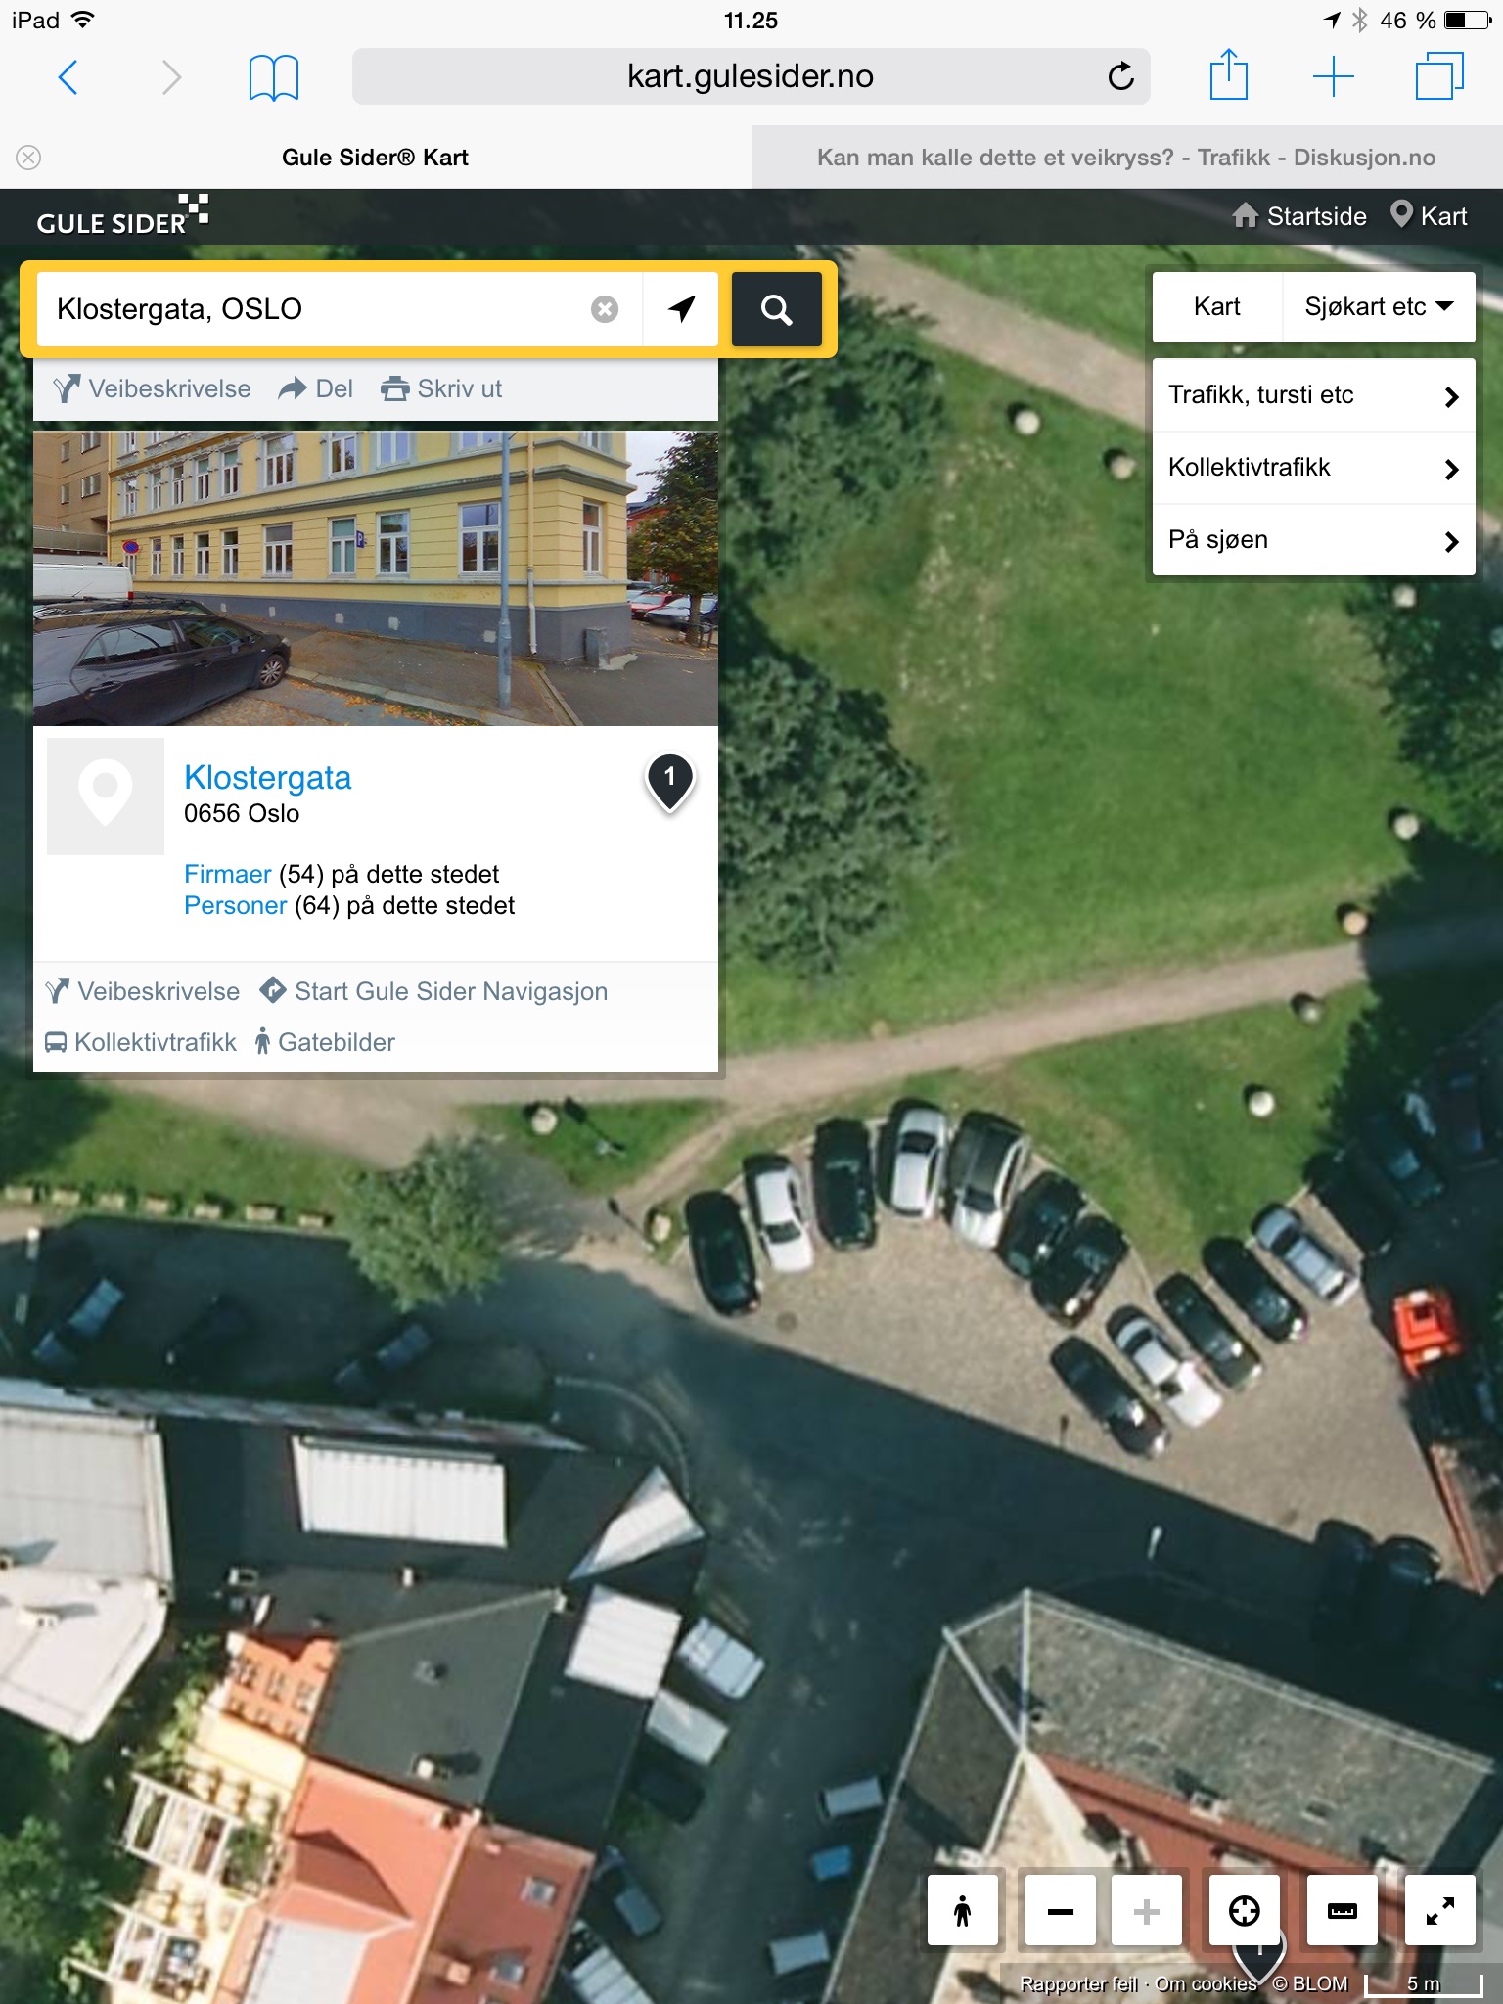Zoom out with the minus button
1503x2004 pixels.
(1060, 1910)
